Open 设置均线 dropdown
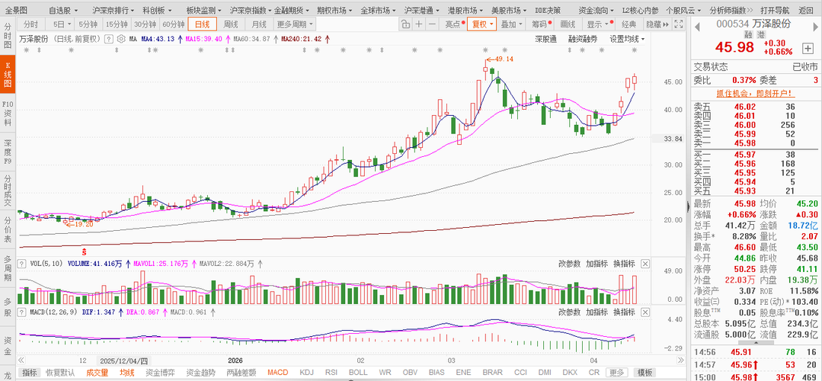 tap(627, 39)
